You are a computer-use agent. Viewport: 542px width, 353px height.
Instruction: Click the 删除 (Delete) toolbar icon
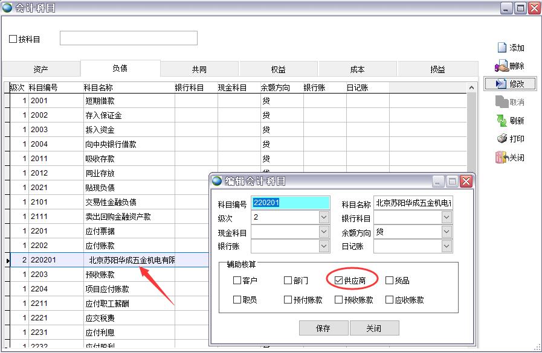(x=502, y=66)
